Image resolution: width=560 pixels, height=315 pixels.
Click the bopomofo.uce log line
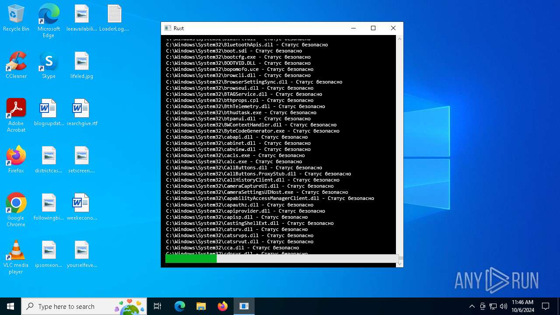(240, 69)
